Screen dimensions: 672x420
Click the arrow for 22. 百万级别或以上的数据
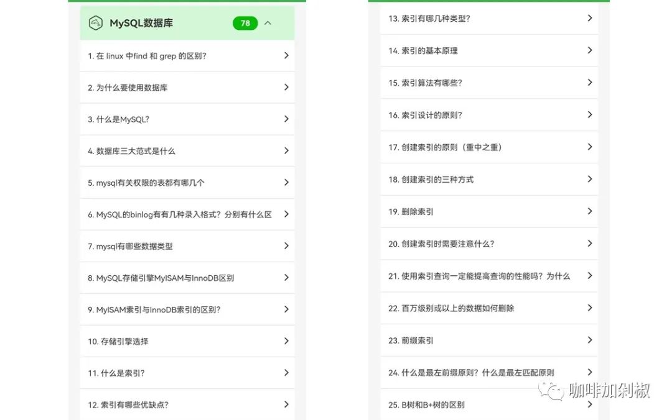(590, 308)
